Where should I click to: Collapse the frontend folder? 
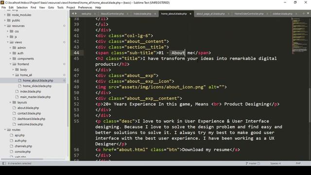11,64
